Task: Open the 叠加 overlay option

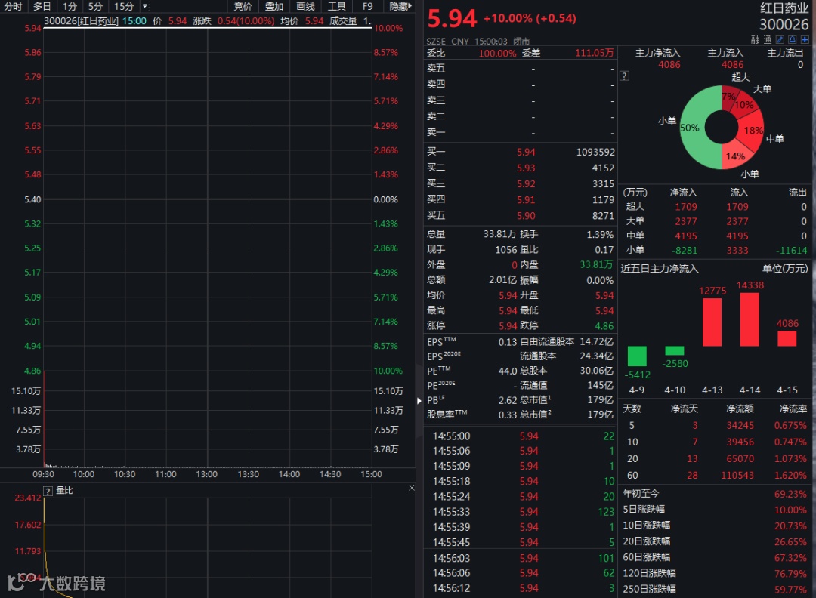Action: click(x=274, y=6)
